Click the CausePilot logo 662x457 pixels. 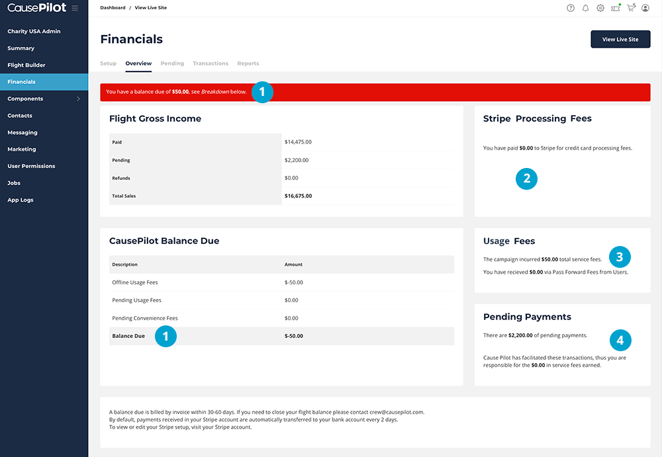[36, 7]
